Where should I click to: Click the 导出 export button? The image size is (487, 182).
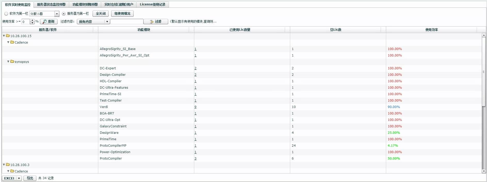(30, 178)
